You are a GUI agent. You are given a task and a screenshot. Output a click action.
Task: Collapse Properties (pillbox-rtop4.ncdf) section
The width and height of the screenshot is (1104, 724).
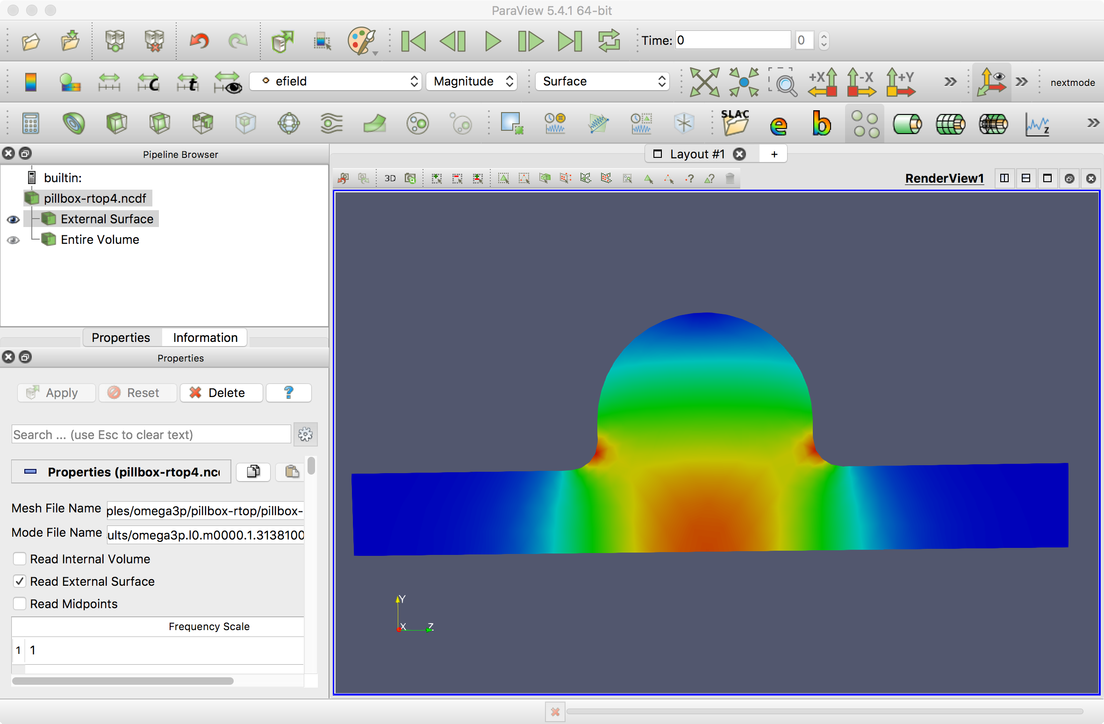coord(121,472)
